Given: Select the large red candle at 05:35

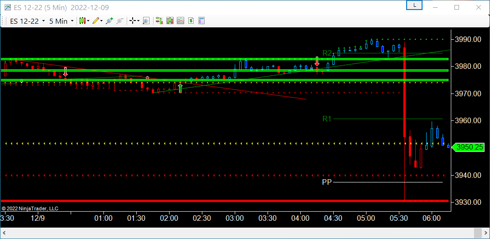Looking at the screenshot, I should coord(404,92).
